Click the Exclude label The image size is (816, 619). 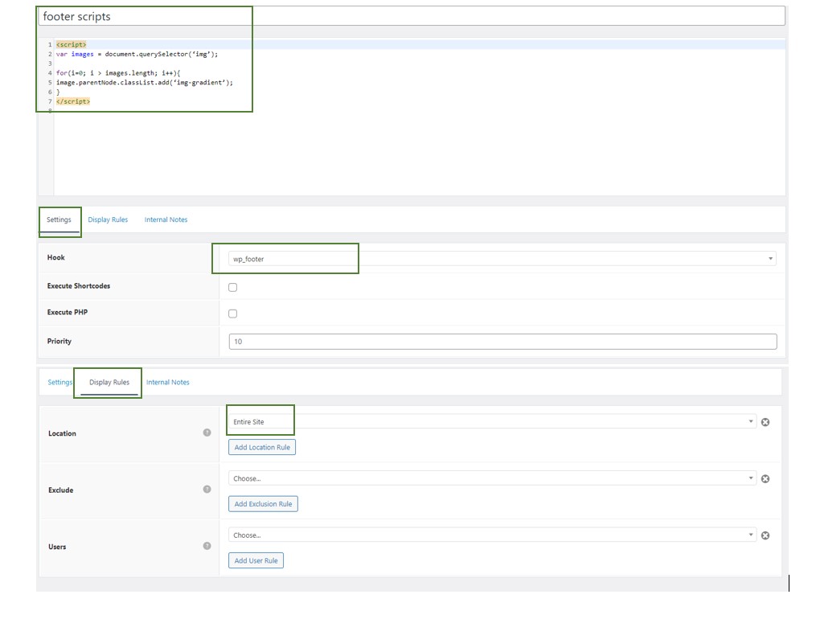point(61,490)
